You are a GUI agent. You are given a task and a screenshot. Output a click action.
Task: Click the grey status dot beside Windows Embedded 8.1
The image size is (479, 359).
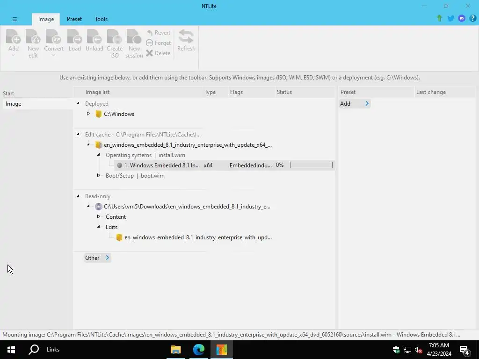[x=119, y=165]
